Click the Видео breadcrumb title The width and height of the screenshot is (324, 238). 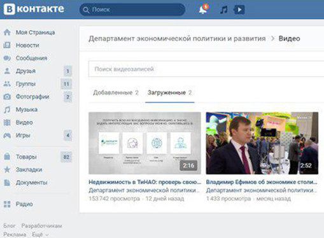(289, 39)
